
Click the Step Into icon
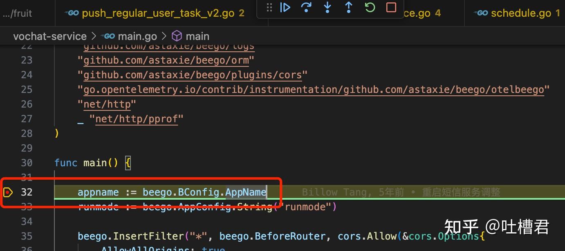(327, 7)
